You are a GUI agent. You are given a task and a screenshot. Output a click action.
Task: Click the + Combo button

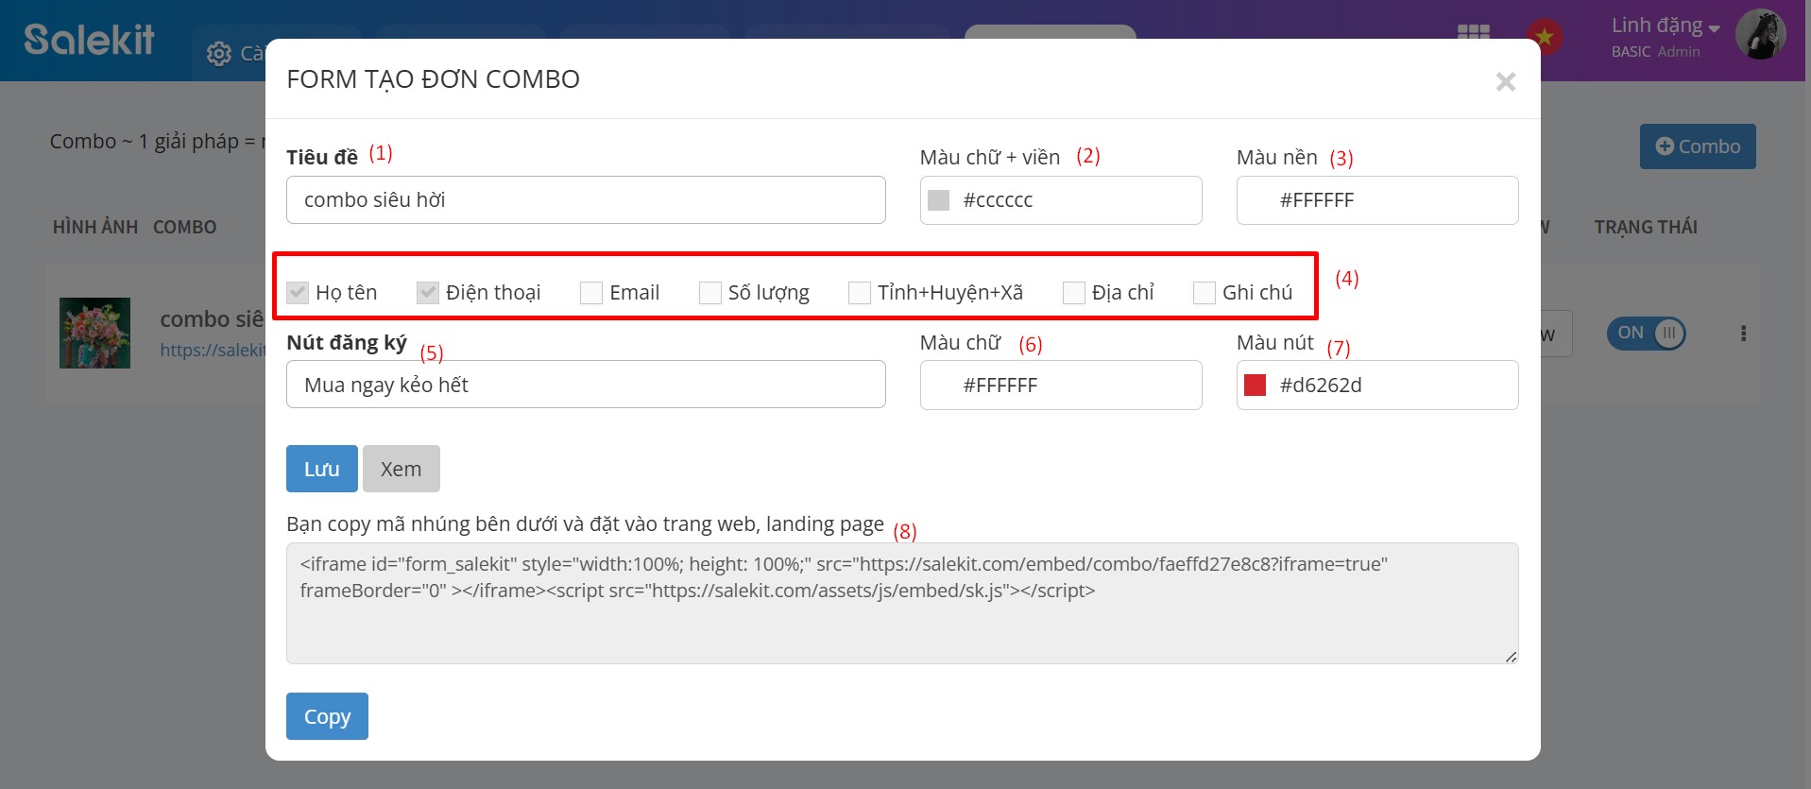[x=1698, y=146]
